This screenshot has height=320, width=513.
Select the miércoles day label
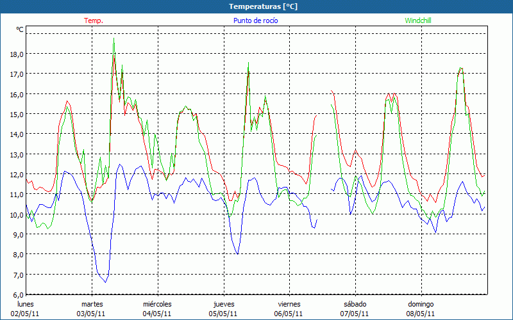pos(157,303)
